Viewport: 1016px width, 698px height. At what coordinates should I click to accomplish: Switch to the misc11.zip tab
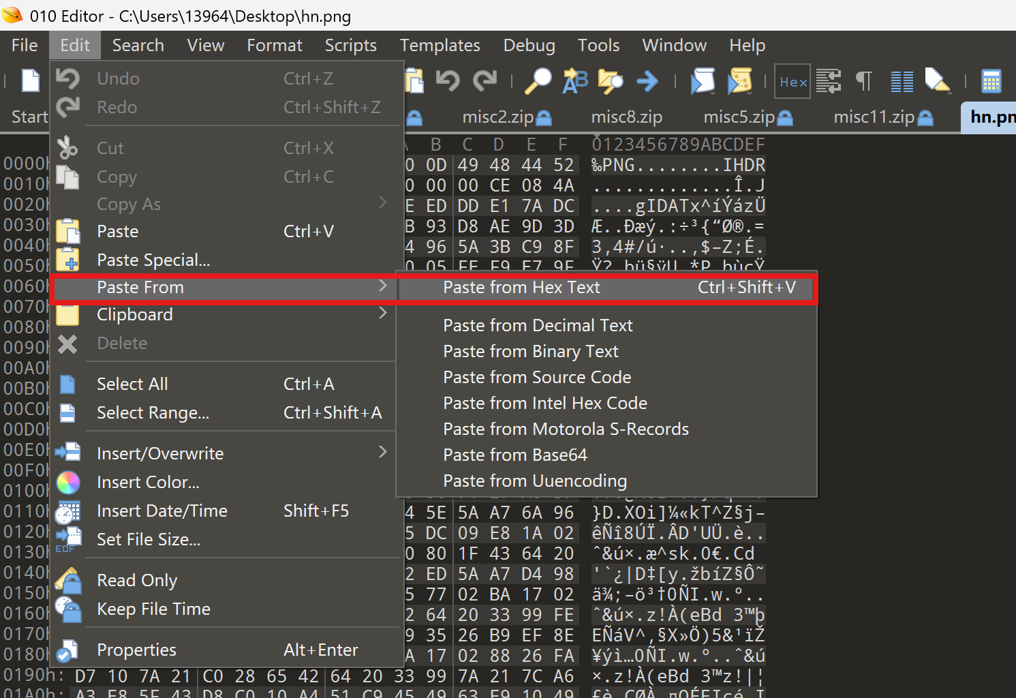[883, 117]
